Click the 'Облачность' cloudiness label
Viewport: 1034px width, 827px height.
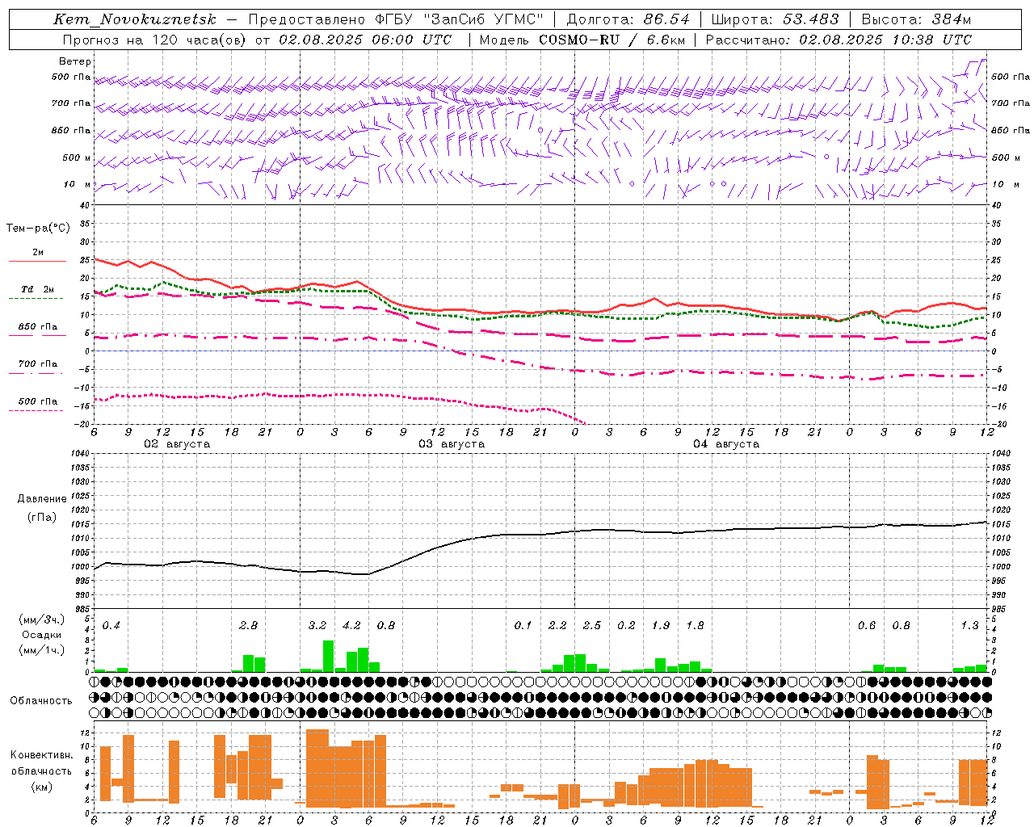point(41,701)
